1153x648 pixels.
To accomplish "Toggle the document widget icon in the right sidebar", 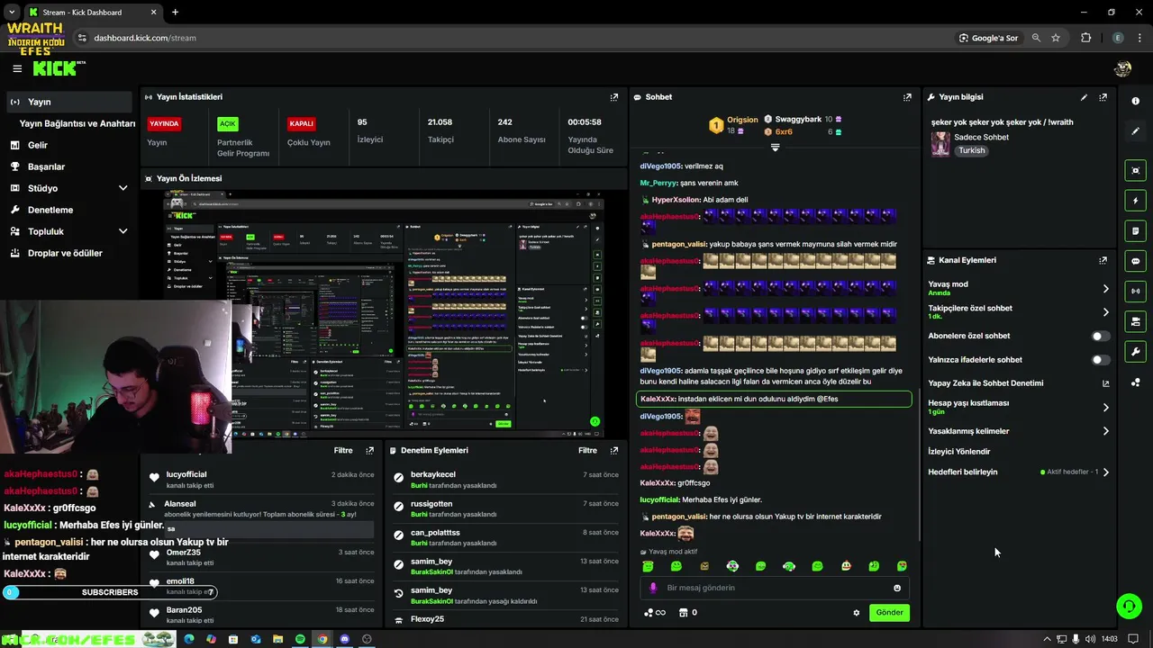I will tap(1135, 231).
